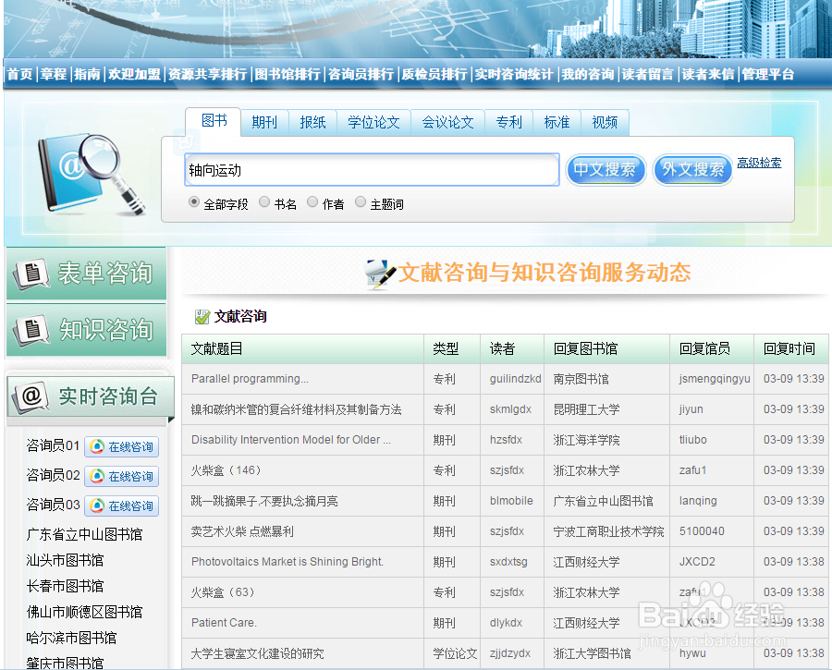Open 我的咨询 in the navigation bar
This screenshot has height=670, width=832.
point(588,74)
